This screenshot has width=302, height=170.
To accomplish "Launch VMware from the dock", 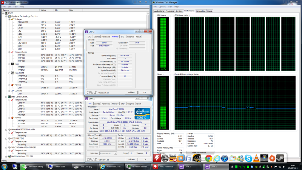I will click(181, 158).
